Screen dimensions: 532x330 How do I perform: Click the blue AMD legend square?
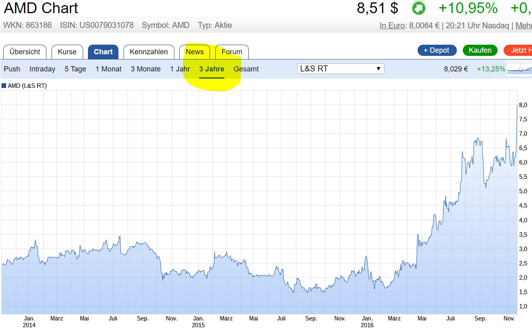[x=4, y=86]
